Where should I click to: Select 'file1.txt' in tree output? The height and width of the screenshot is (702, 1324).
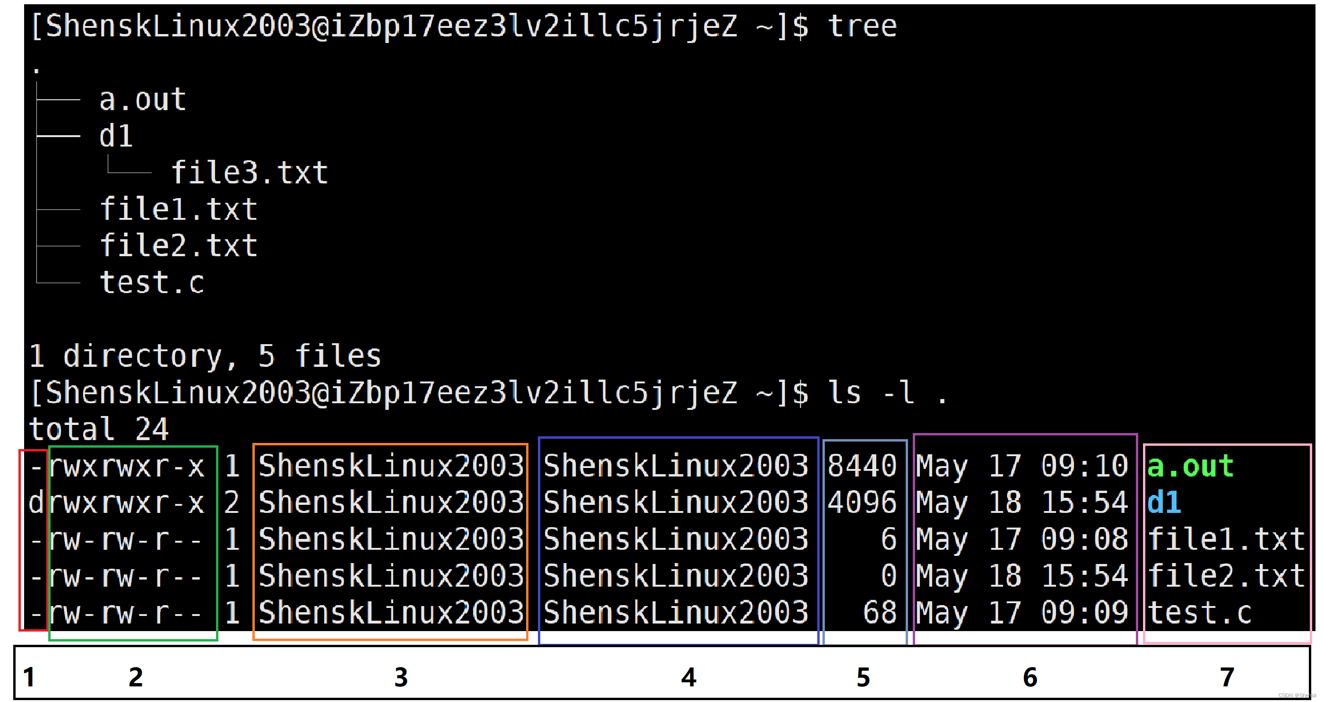click(178, 209)
